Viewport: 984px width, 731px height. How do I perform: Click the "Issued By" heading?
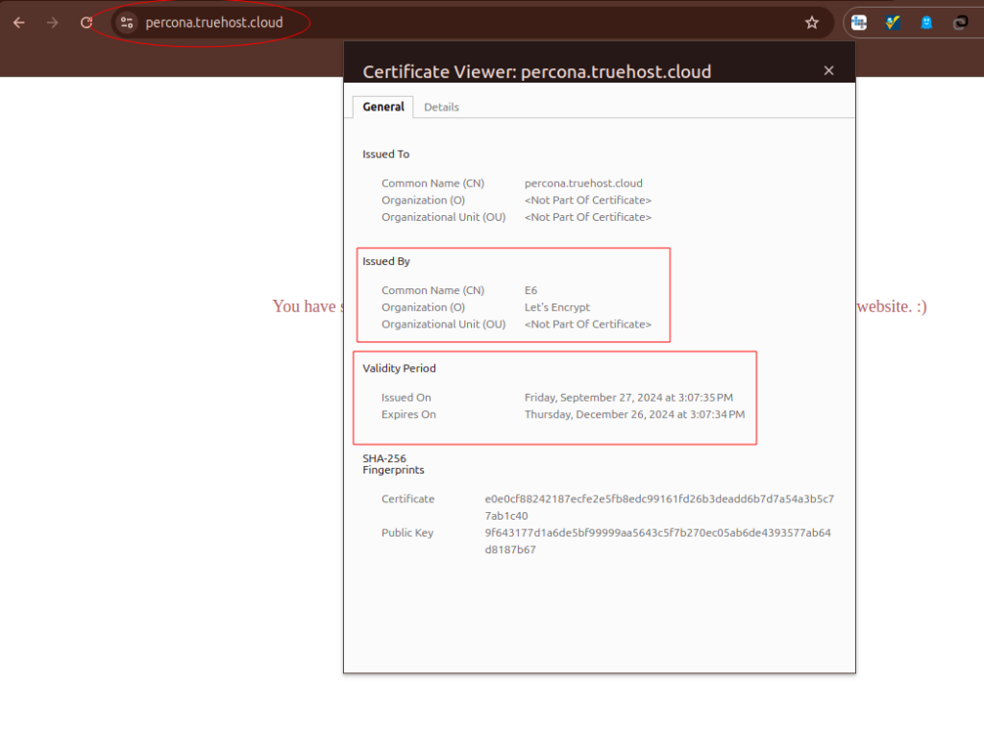point(386,261)
